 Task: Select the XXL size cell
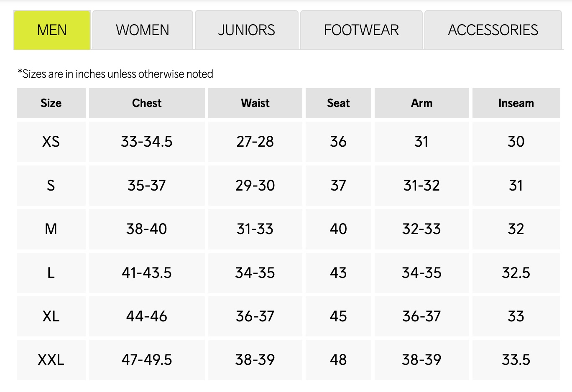(51, 360)
